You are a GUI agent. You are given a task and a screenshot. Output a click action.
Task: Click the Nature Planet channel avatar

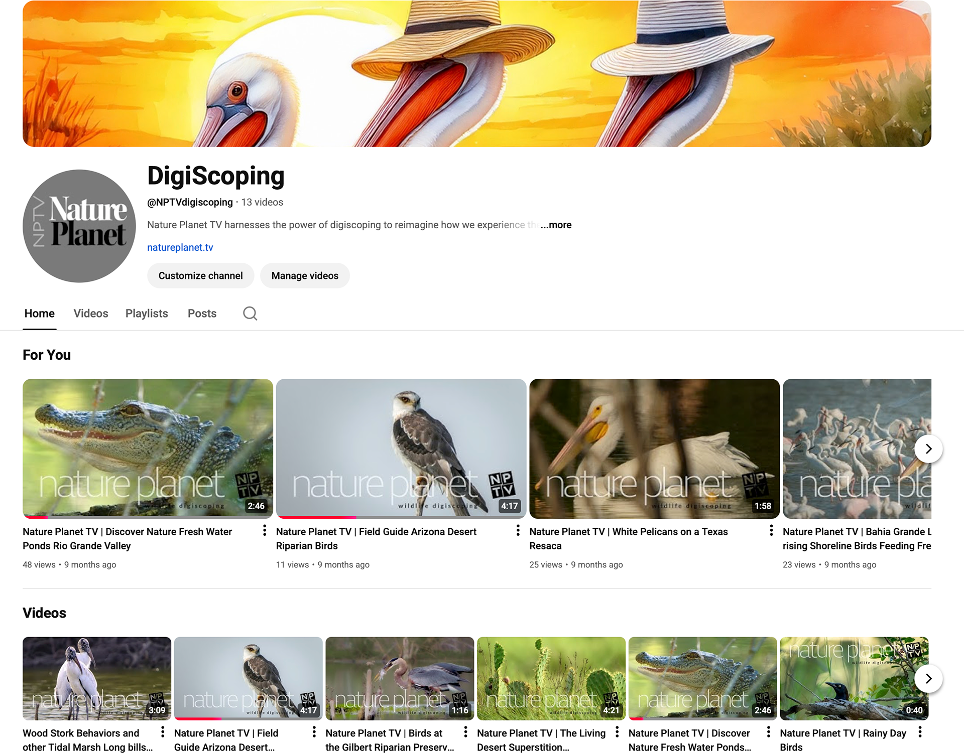[x=79, y=226]
